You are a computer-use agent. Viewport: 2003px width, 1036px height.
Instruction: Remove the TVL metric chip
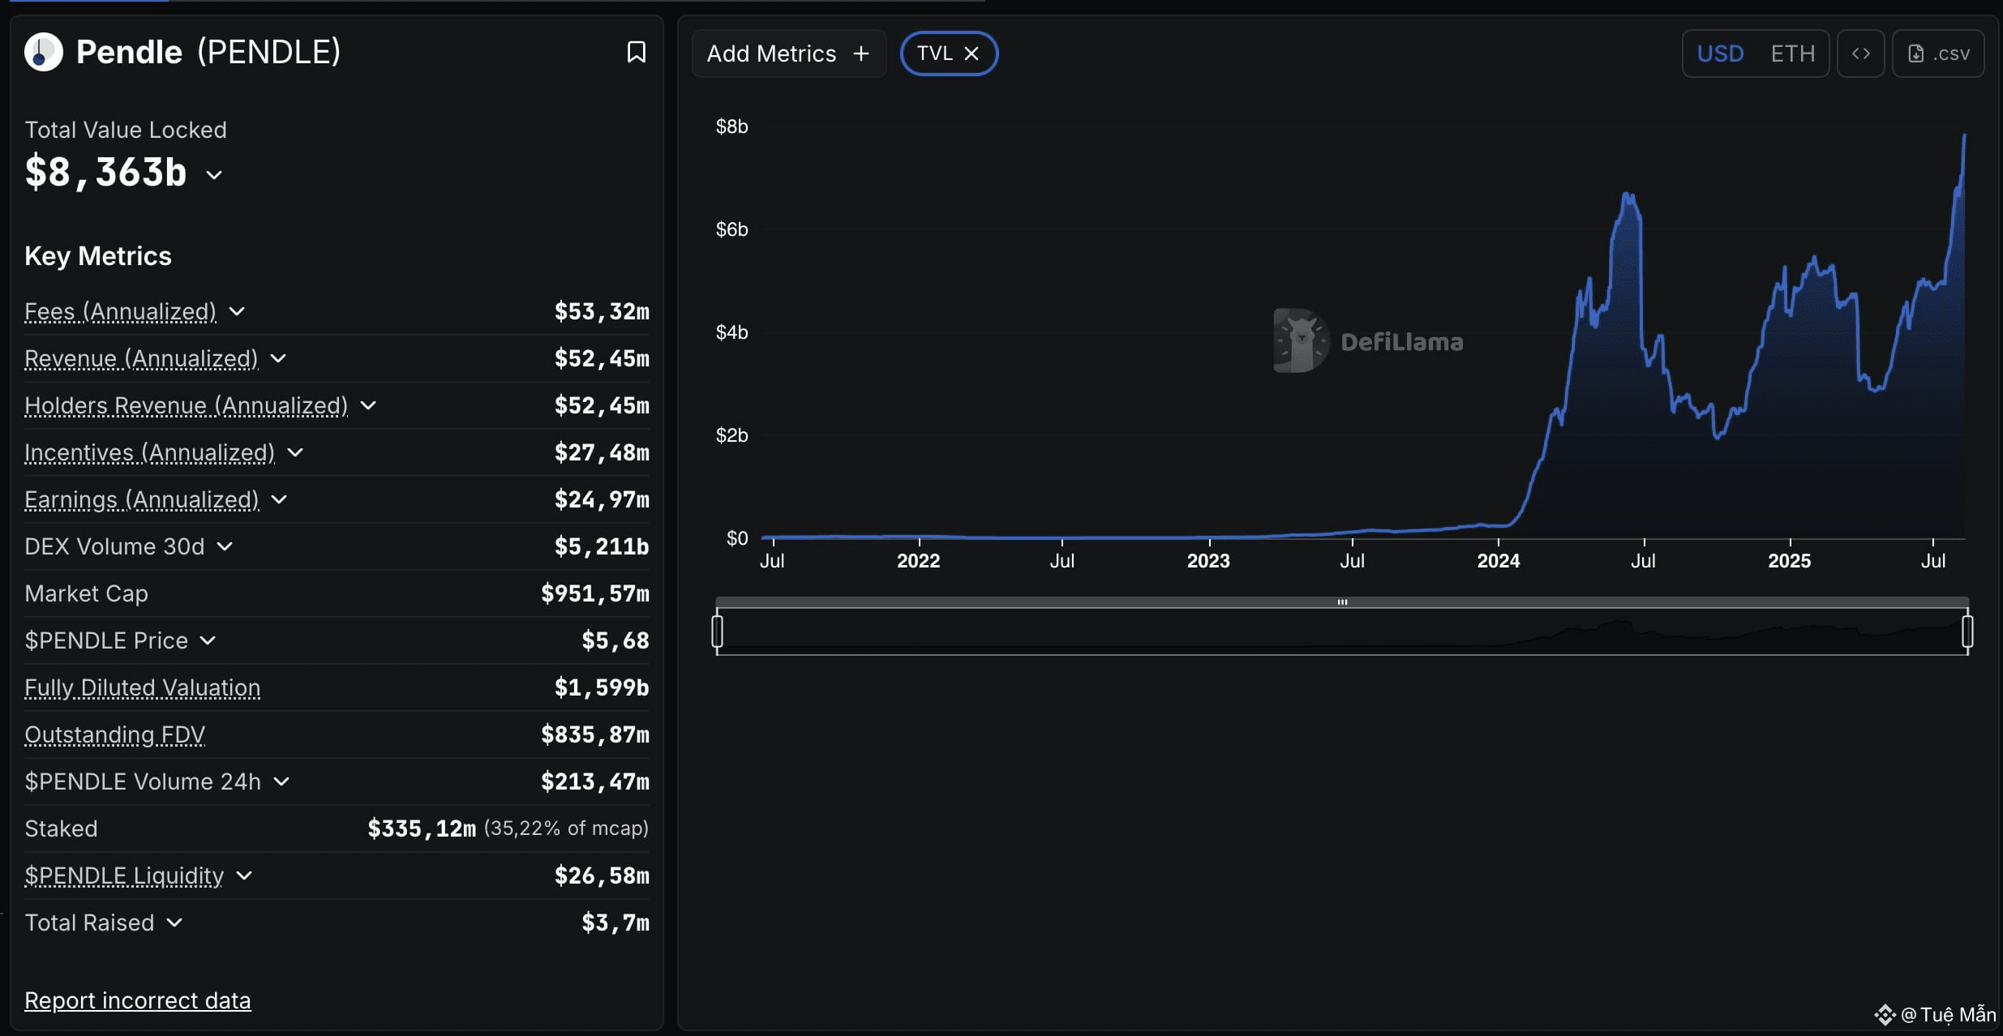pos(971,54)
